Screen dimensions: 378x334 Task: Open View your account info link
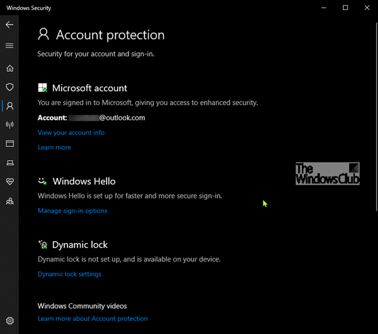[x=71, y=132]
